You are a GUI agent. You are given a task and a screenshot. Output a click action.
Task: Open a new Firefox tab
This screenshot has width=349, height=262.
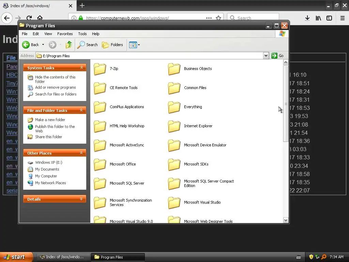pyautogui.click(x=82, y=5)
